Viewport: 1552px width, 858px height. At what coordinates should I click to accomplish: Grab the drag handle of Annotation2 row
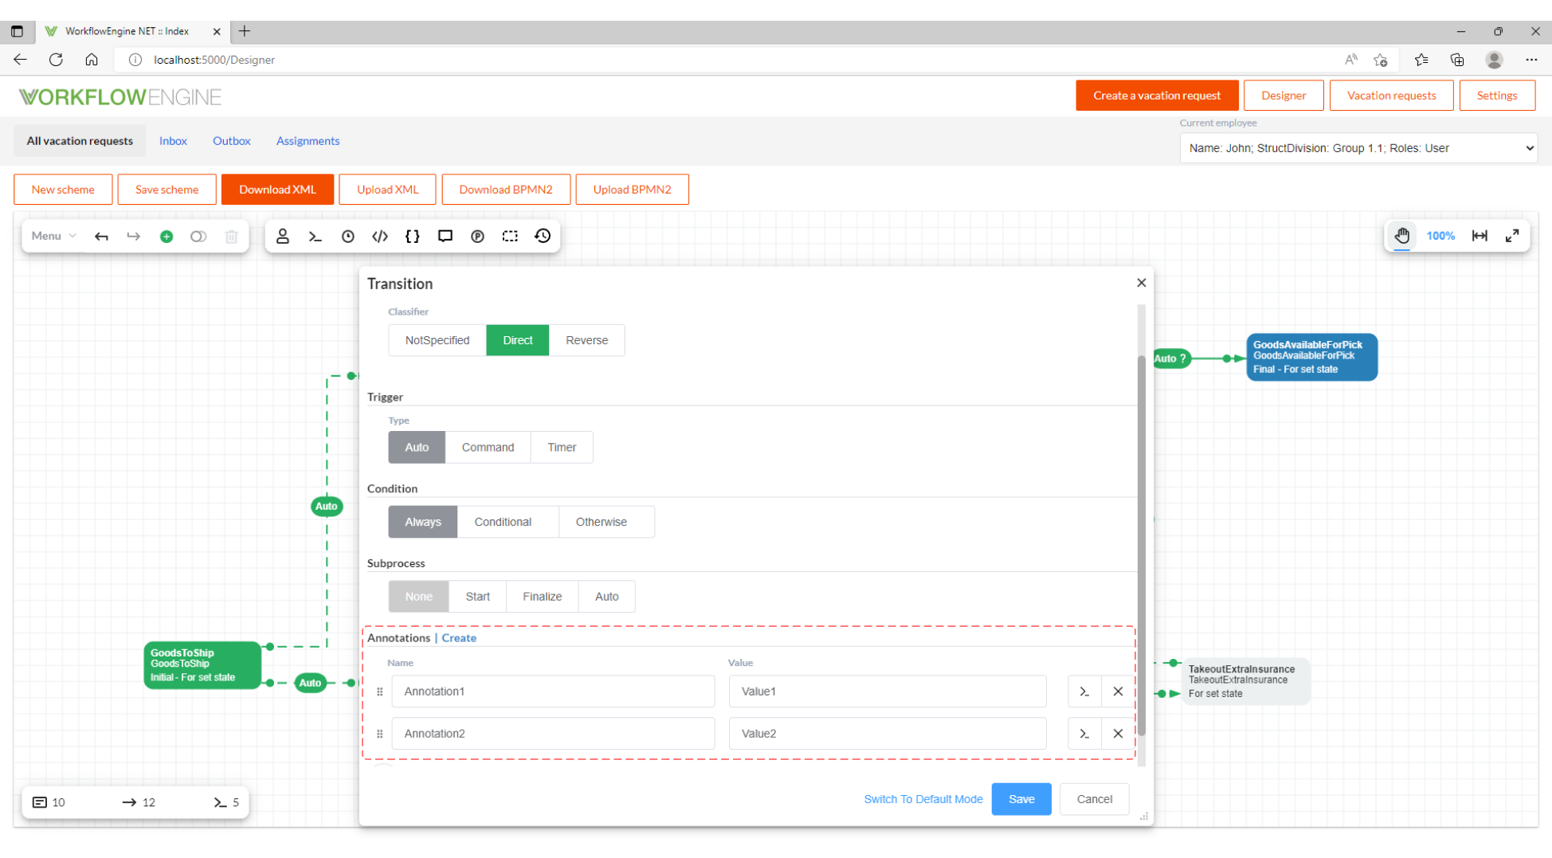click(380, 734)
